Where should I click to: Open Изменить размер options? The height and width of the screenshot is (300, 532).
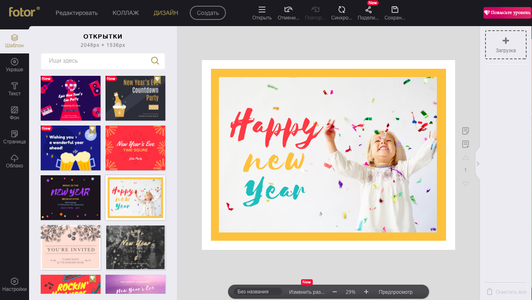(x=307, y=292)
